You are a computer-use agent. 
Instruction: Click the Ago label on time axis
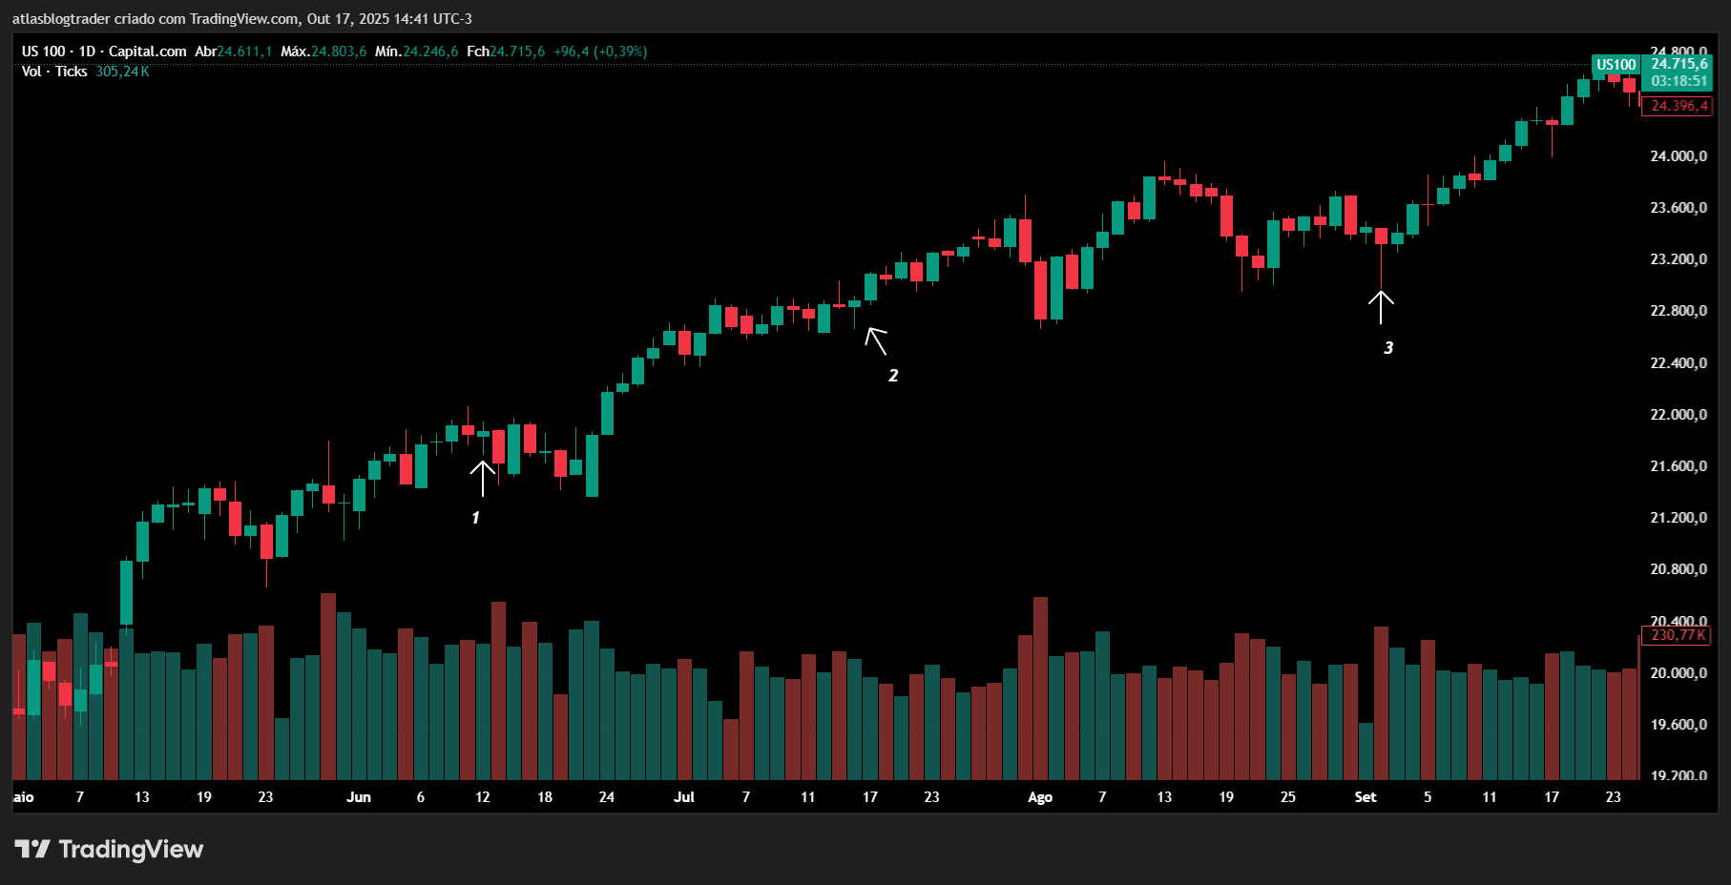(x=1040, y=797)
